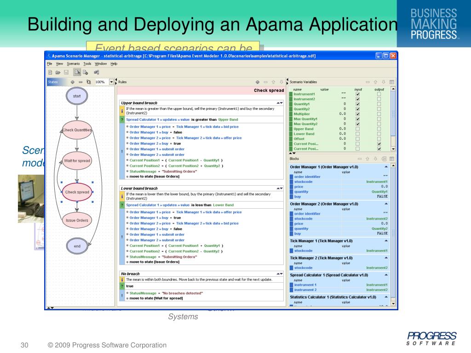Collapse Tick Manager 1 block
Viewport: 471px width, 353px height.
[386, 241]
